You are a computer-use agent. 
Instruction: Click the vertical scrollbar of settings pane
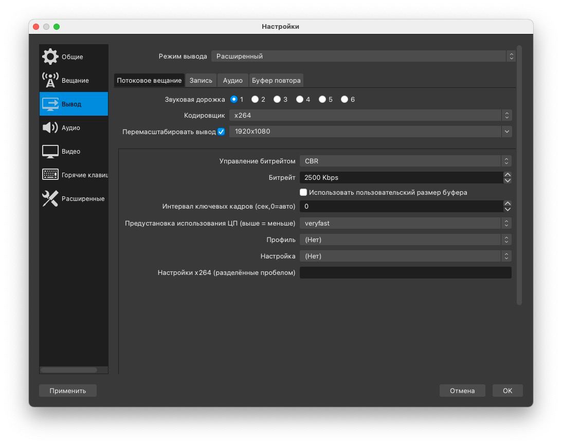[x=519, y=175]
